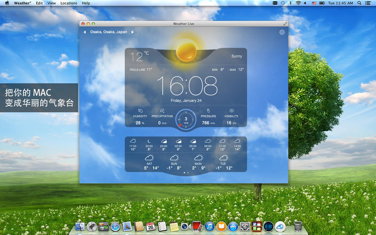Open the Weather app menu

22,3
